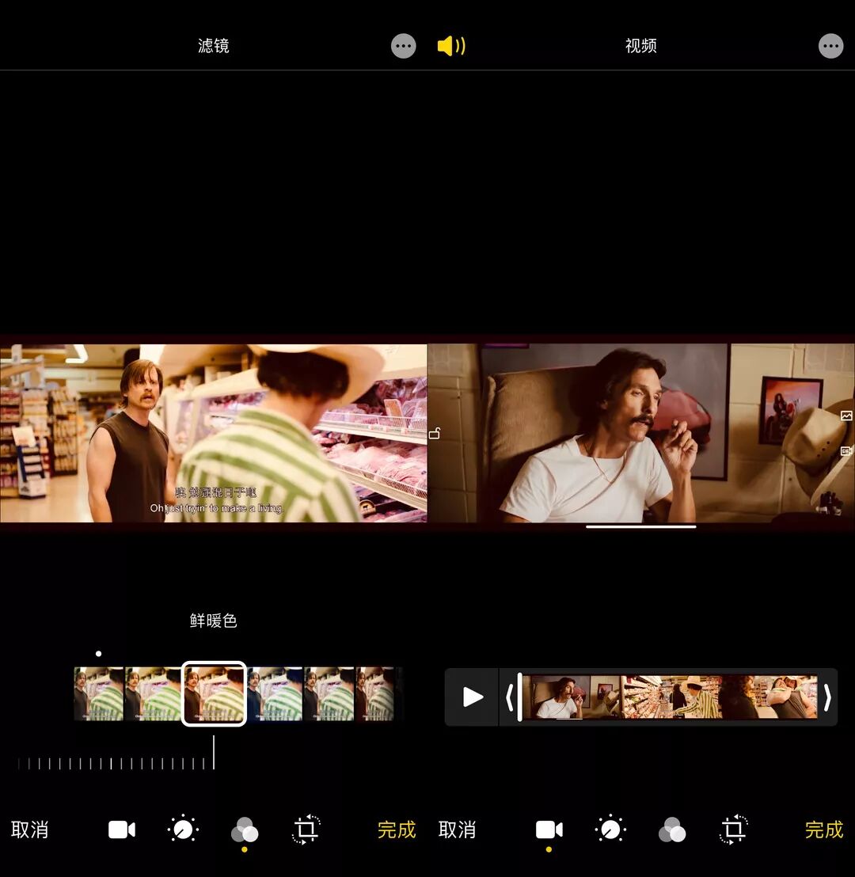Tap the supermarket video preview on the left
The image size is (855, 877).
coord(213,434)
